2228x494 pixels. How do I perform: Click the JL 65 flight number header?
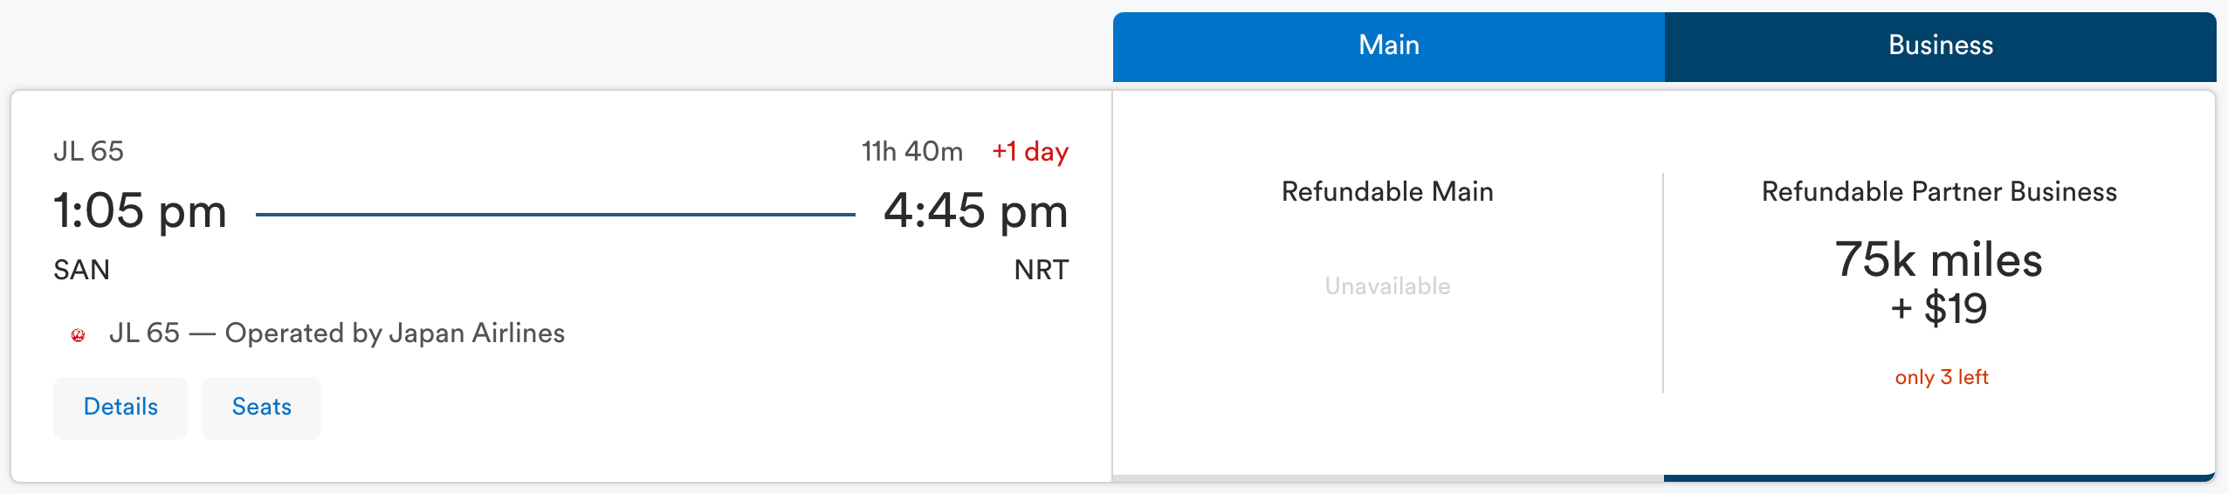[x=89, y=152]
